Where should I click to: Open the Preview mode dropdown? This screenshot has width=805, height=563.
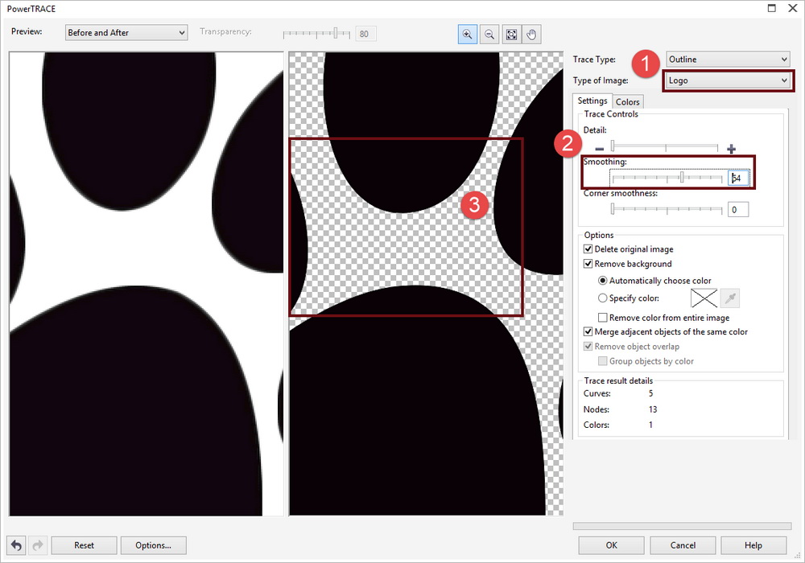126,32
